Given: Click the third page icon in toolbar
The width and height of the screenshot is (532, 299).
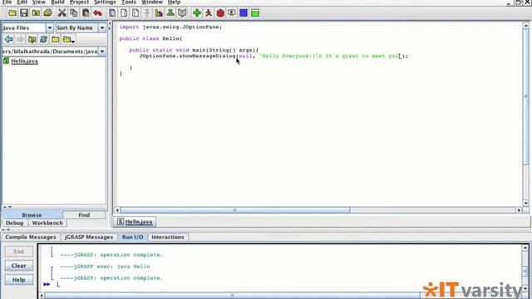Looking at the screenshot, I should pos(135,13).
